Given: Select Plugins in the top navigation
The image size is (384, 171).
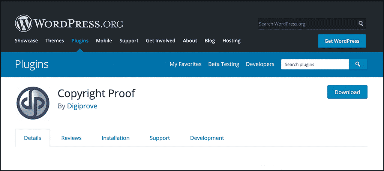Looking at the screenshot, I should pyautogui.click(x=80, y=40).
